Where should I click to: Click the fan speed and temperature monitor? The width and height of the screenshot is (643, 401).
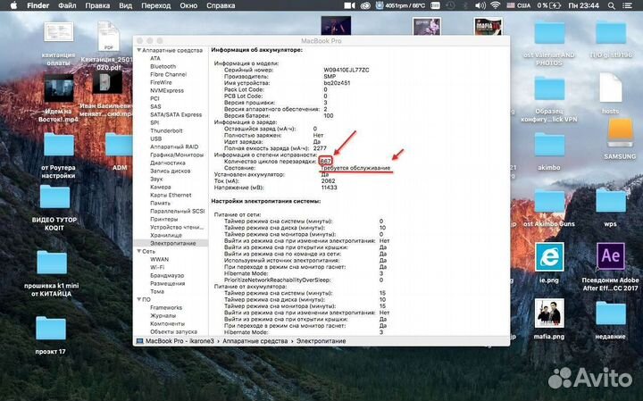tap(400, 5)
